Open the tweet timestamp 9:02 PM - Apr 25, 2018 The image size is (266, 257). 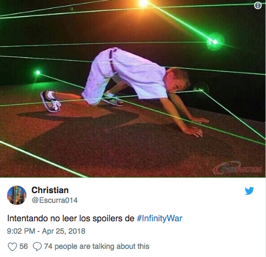(x=46, y=231)
